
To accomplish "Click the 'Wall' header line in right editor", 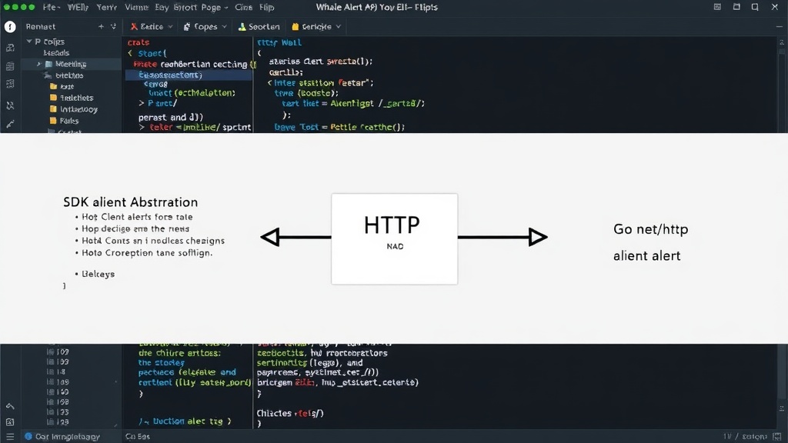I will (279, 43).
